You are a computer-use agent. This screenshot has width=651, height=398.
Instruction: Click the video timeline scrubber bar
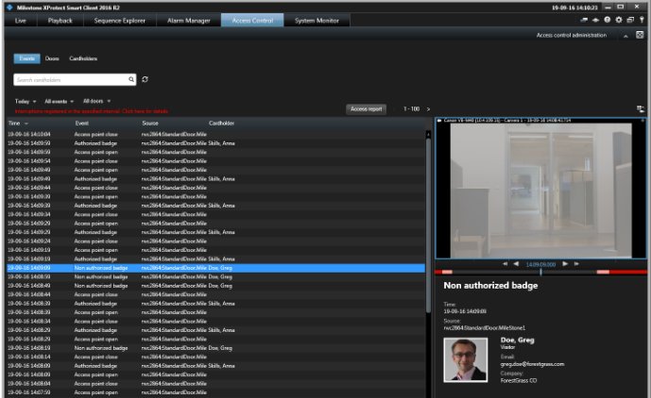540,272
